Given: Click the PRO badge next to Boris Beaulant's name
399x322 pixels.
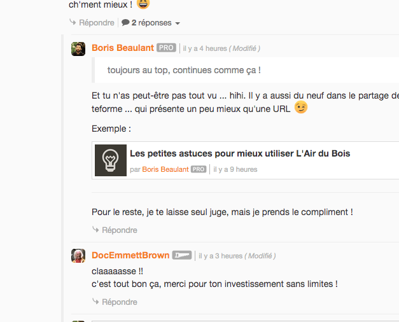Looking at the screenshot, I should [166, 48].
